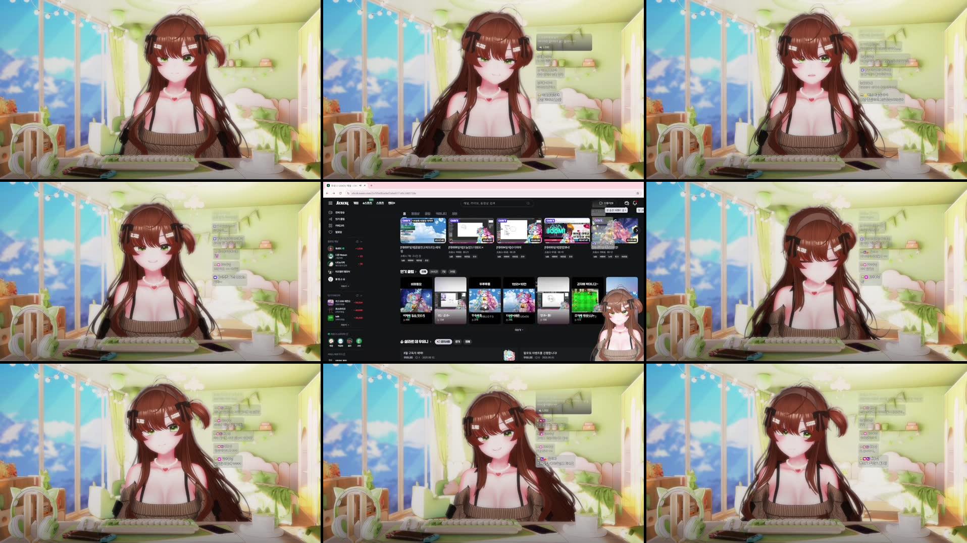Select the 인기 community filter chip
This screenshot has width=967, height=543.
point(457,341)
